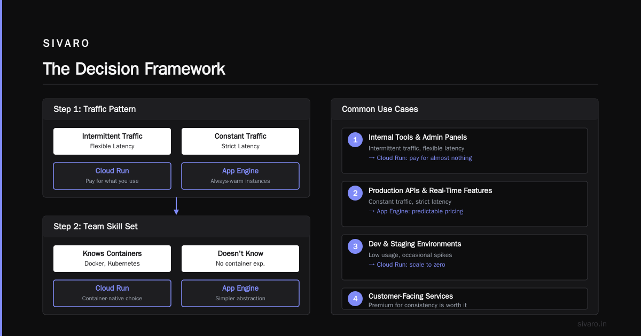Choose the Cloud Run "Container-native choice" box

click(x=112, y=293)
